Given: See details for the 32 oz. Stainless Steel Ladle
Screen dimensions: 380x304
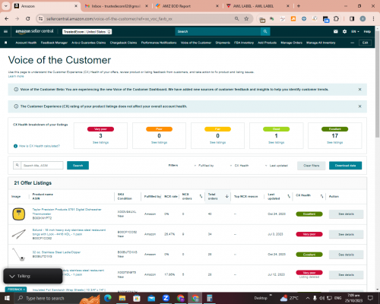Looking at the screenshot, I should 346,255.
